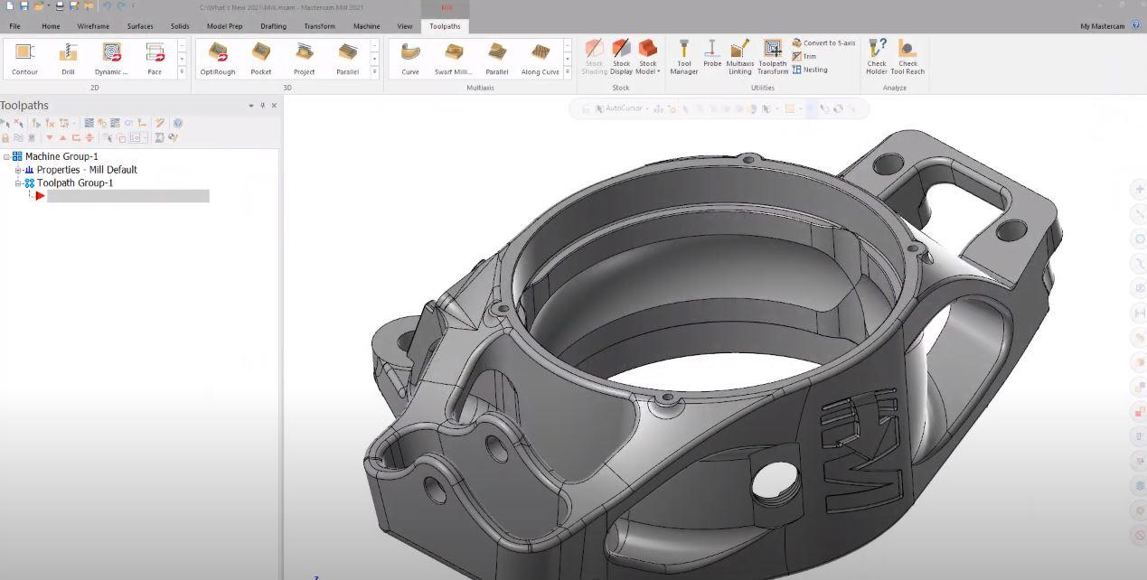Choose the Drill toolpath icon

click(68, 59)
